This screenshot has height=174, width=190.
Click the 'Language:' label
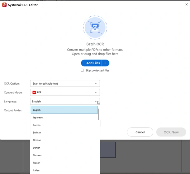10,101
